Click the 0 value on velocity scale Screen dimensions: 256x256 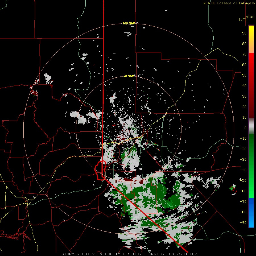[x=245, y=128]
